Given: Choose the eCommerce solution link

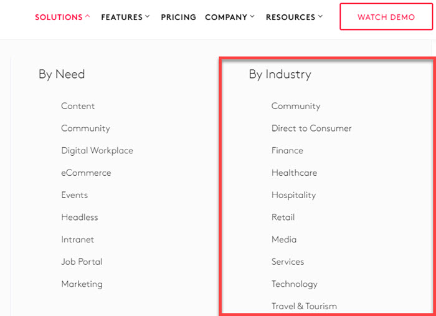Looking at the screenshot, I should tap(86, 173).
